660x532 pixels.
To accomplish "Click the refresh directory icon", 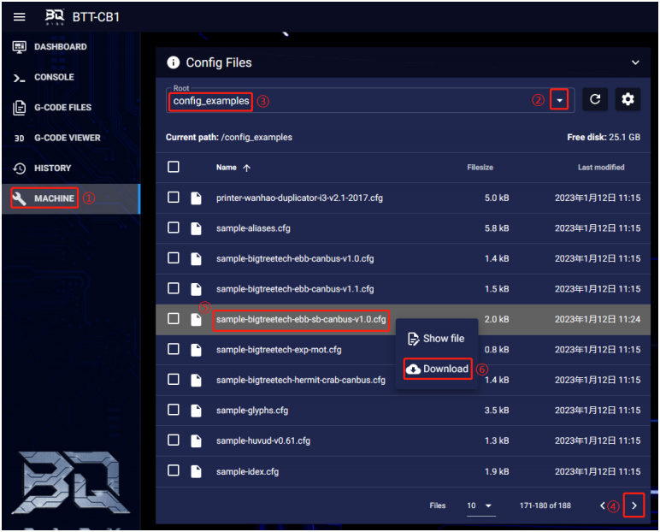I will [x=595, y=100].
